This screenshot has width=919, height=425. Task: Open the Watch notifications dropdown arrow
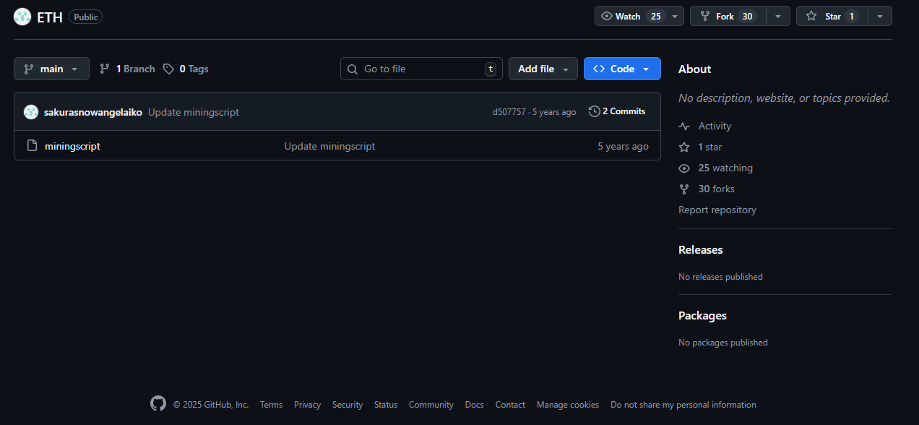click(x=675, y=16)
